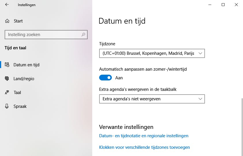Minimize the Instellingen window

pyautogui.click(x=210, y=5)
